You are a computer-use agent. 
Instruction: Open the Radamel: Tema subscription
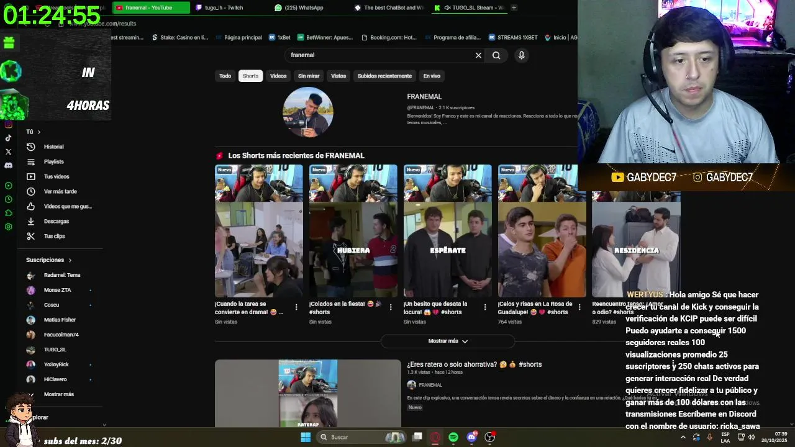[61, 275]
